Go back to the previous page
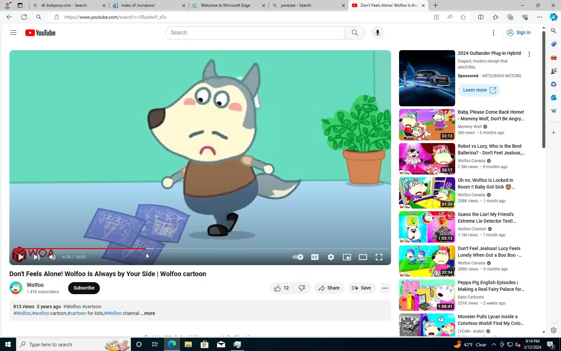Image resolution: width=561 pixels, height=351 pixels. (9, 17)
